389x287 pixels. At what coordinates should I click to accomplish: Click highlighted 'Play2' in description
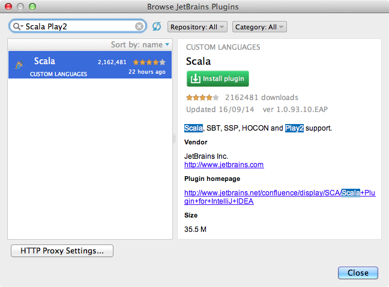coord(294,128)
